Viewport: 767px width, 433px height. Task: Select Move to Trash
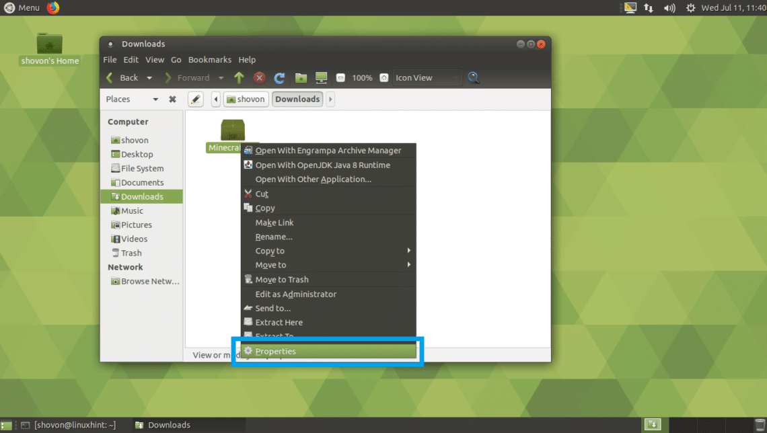tap(328, 280)
